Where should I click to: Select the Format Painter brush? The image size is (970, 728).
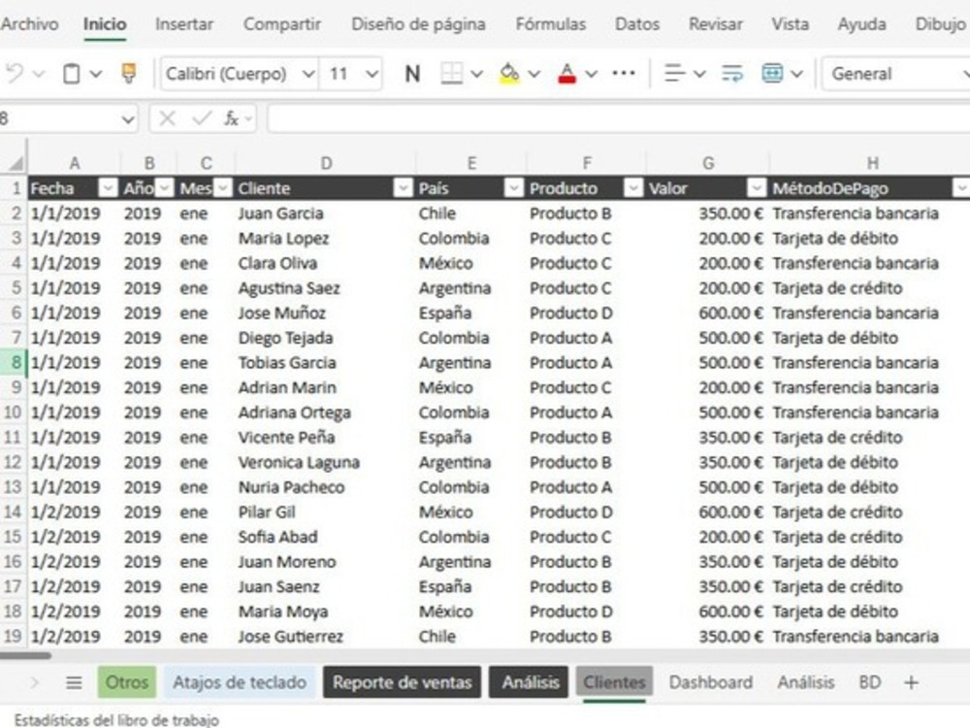pos(129,73)
